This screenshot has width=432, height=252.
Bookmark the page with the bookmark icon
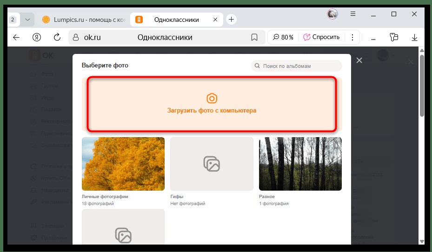(254, 37)
